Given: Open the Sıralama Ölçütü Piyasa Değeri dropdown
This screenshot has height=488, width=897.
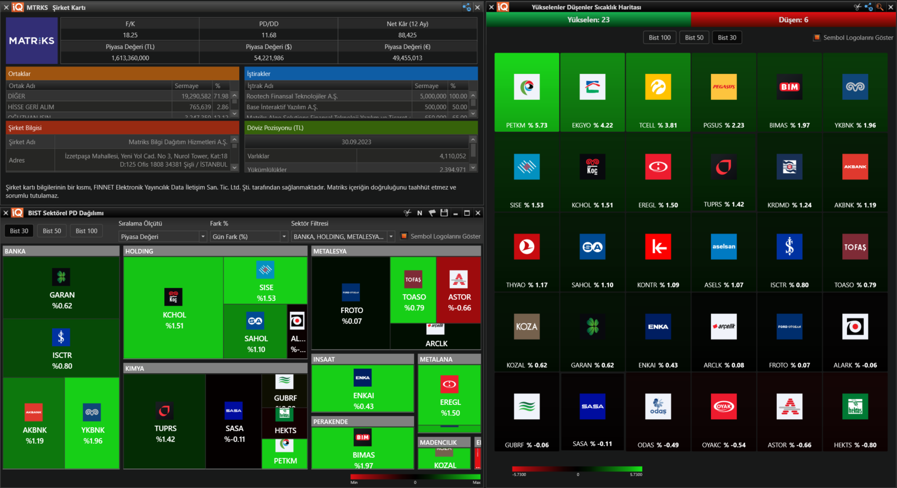Looking at the screenshot, I should (163, 236).
